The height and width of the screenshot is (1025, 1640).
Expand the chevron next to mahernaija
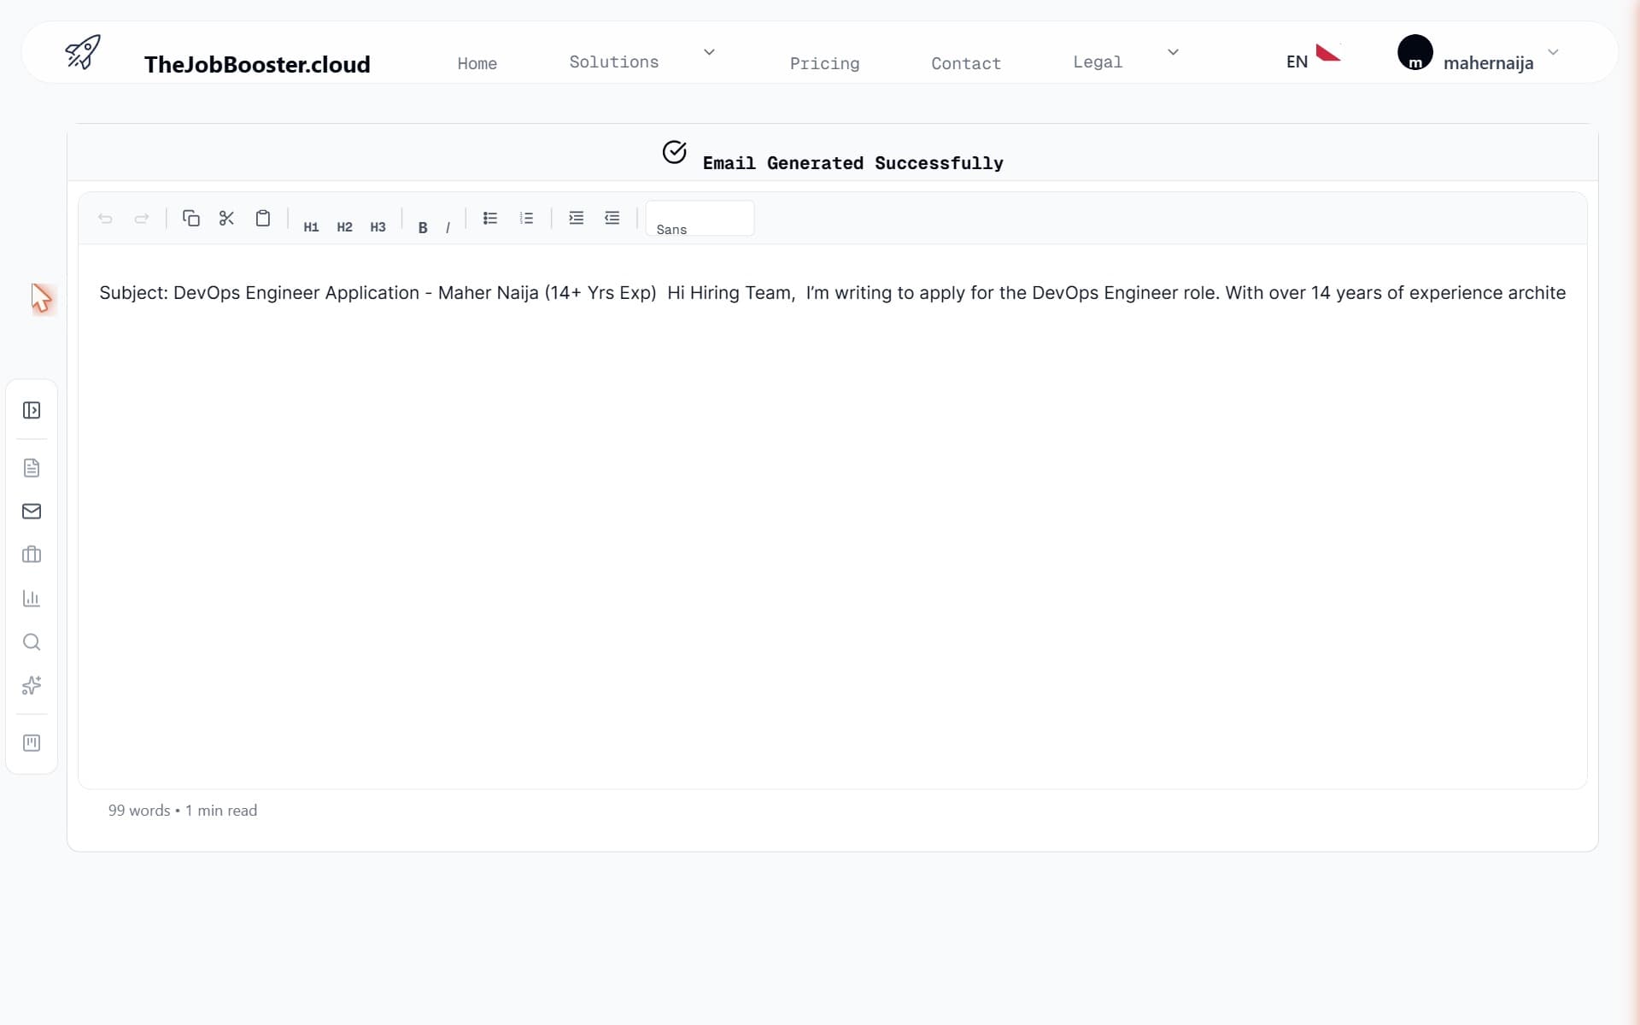click(x=1553, y=52)
